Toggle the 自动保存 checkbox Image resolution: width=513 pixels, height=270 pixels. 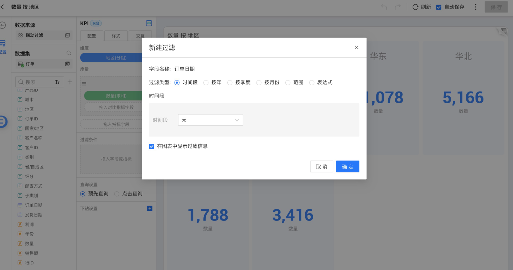click(x=439, y=7)
